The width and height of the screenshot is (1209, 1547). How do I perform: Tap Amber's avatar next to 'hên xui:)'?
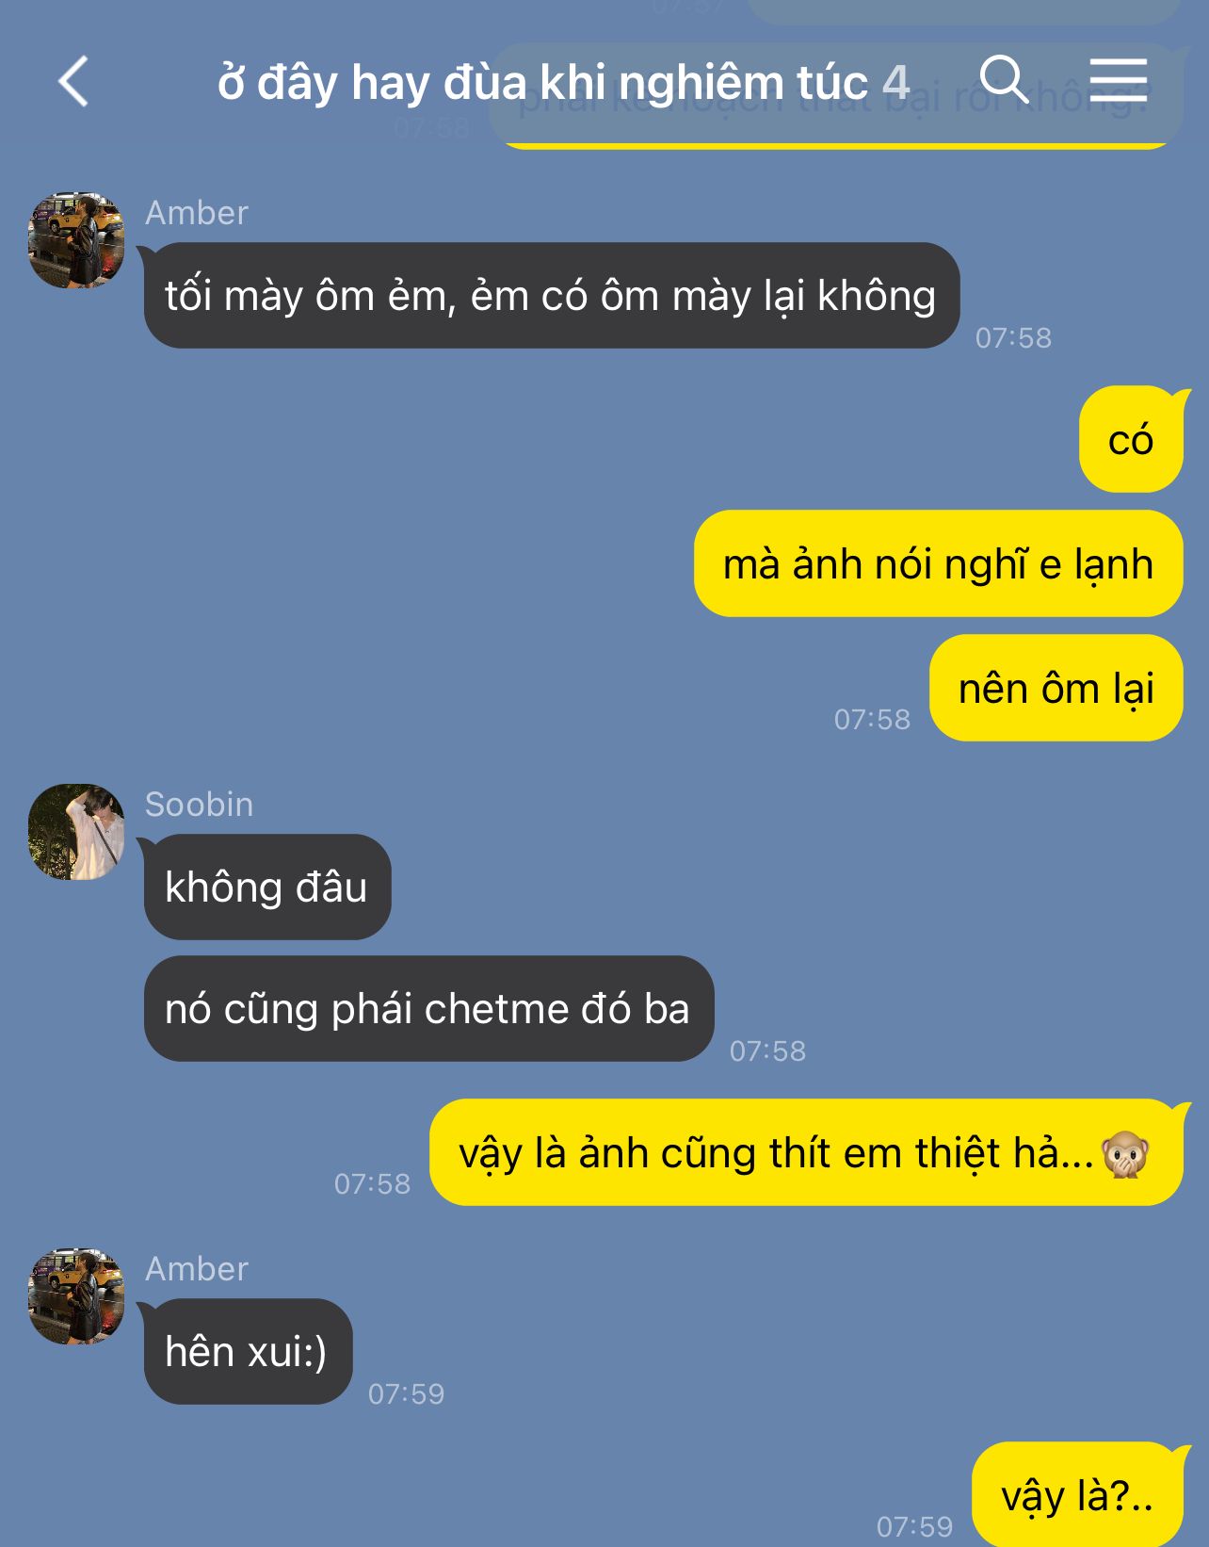tap(76, 1296)
